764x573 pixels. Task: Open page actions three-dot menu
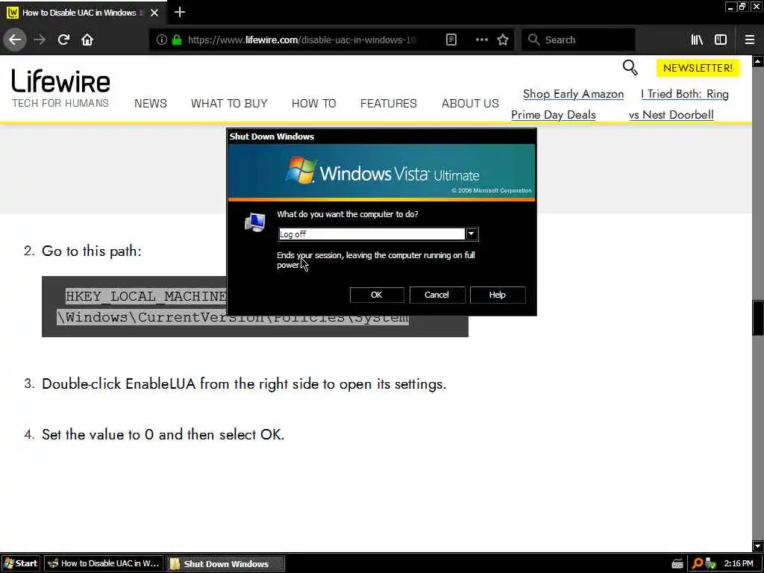pos(481,40)
